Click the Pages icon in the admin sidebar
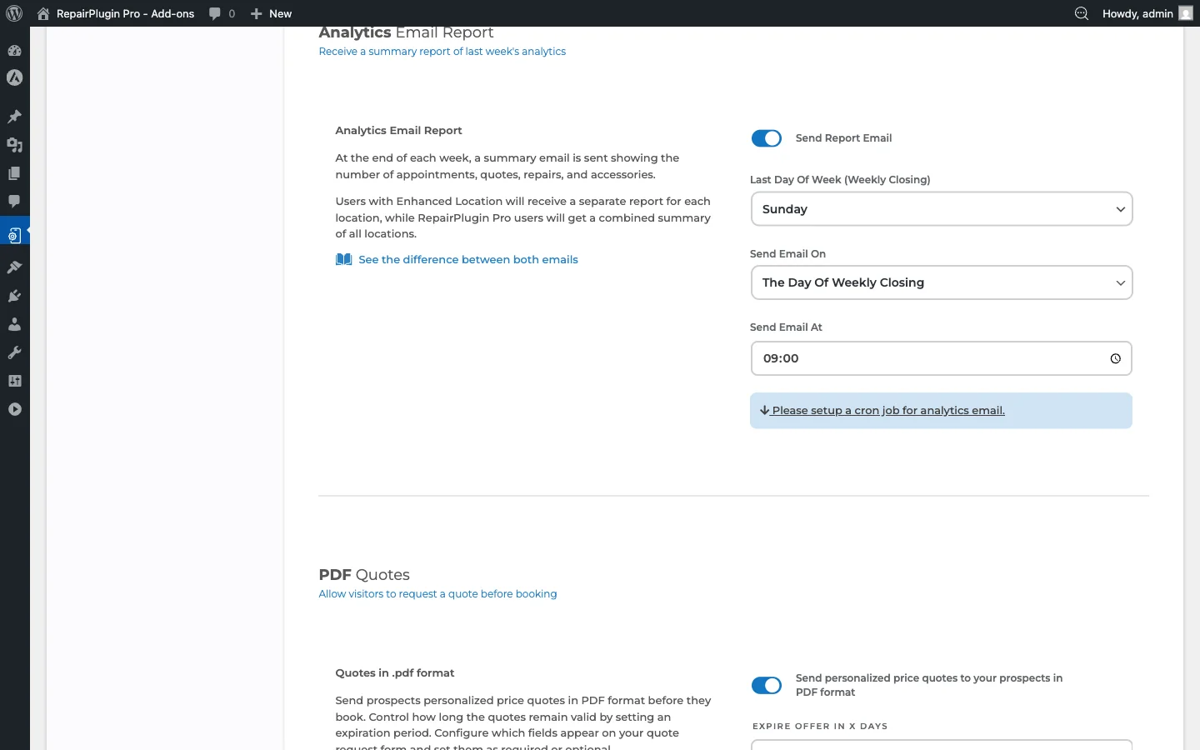This screenshot has height=750, width=1200. [14, 173]
